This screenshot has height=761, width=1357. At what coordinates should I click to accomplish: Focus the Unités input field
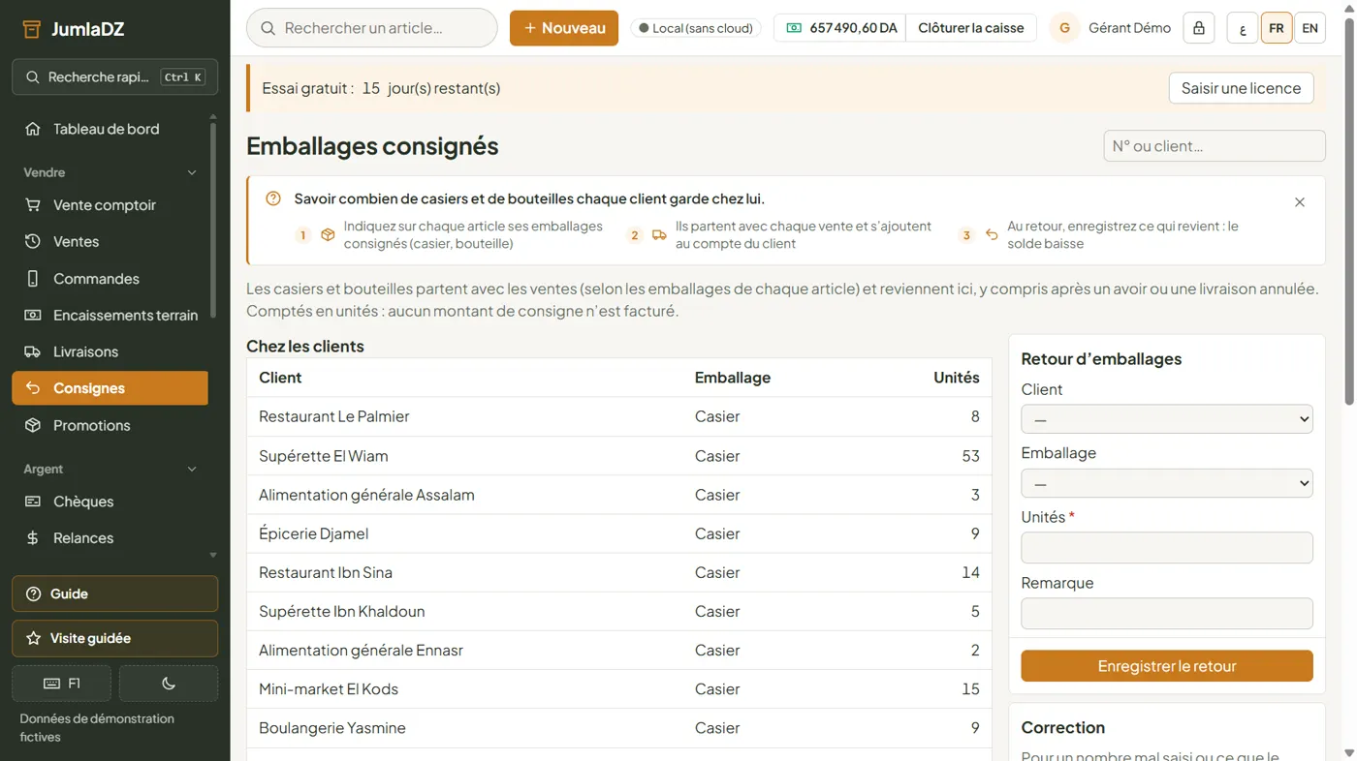(1167, 548)
